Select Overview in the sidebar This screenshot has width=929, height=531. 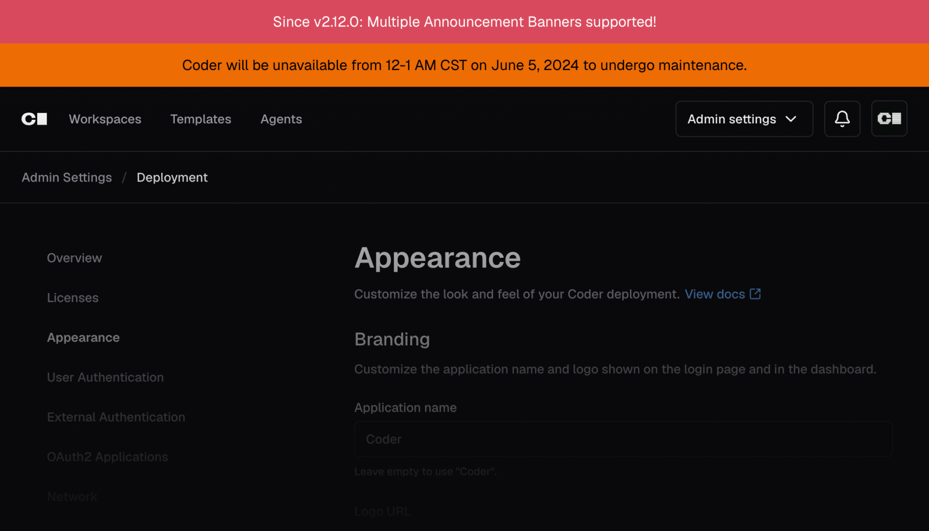click(75, 258)
